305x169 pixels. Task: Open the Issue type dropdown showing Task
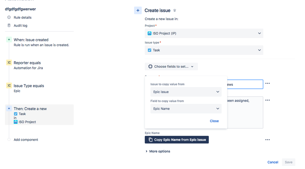pos(204,50)
